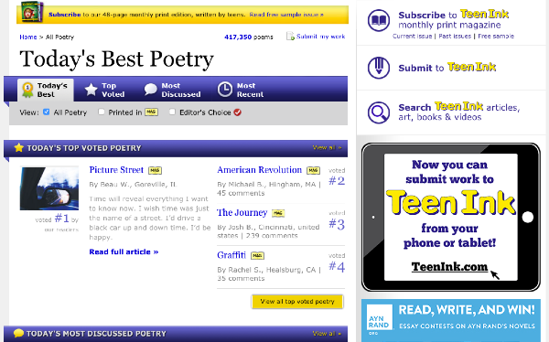Toggle the All Poetry checkbox

47,112
